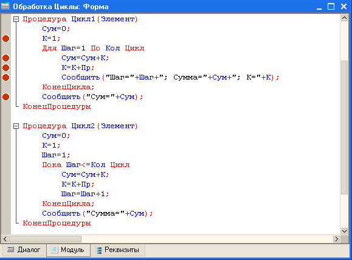Image resolution: width=352 pixels, height=260 pixels.
Task: Click the vertical scrollbar down arrow
Action: point(344,231)
